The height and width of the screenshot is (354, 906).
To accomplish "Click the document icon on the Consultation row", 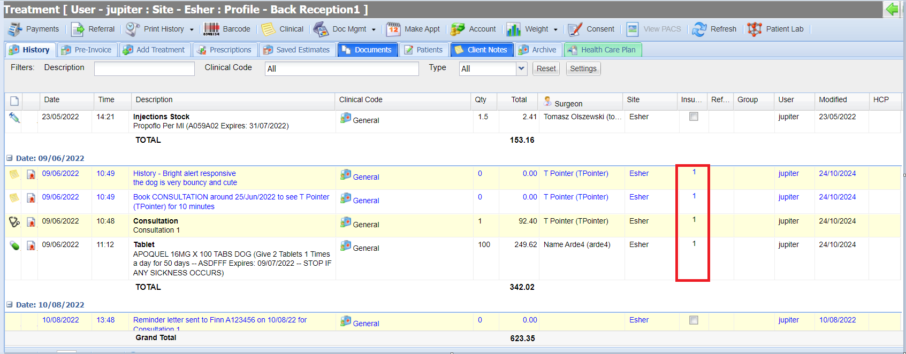I will tap(31, 221).
